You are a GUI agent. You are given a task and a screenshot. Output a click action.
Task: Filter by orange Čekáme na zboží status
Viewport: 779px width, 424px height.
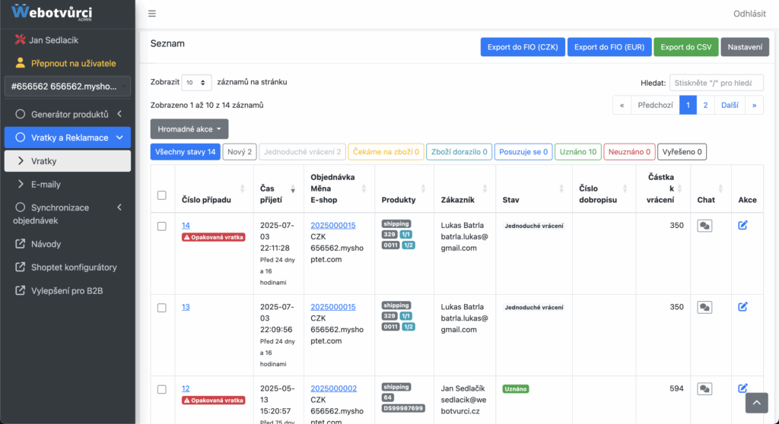coord(386,152)
